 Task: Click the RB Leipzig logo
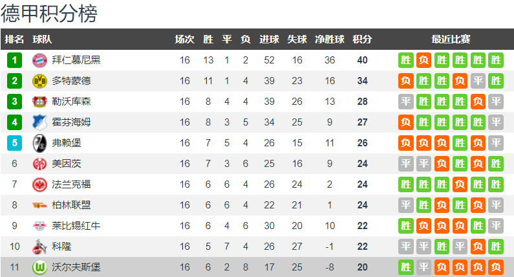pos(39,226)
